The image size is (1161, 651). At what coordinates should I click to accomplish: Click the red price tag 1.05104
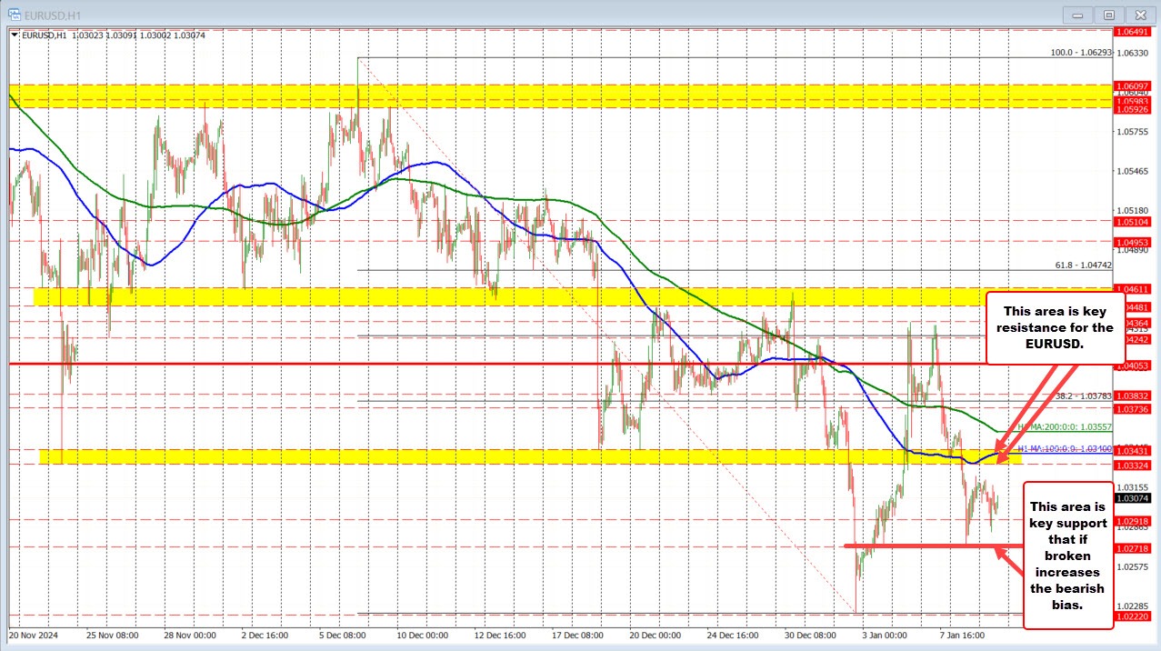(x=1134, y=221)
